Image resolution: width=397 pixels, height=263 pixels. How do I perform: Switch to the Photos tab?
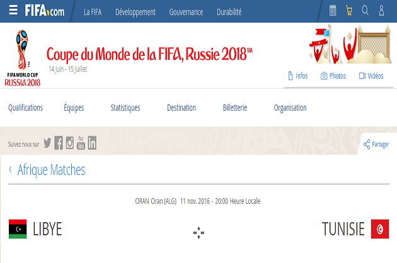click(x=333, y=76)
